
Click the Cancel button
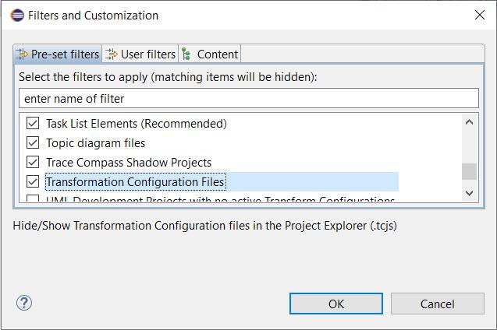point(438,304)
